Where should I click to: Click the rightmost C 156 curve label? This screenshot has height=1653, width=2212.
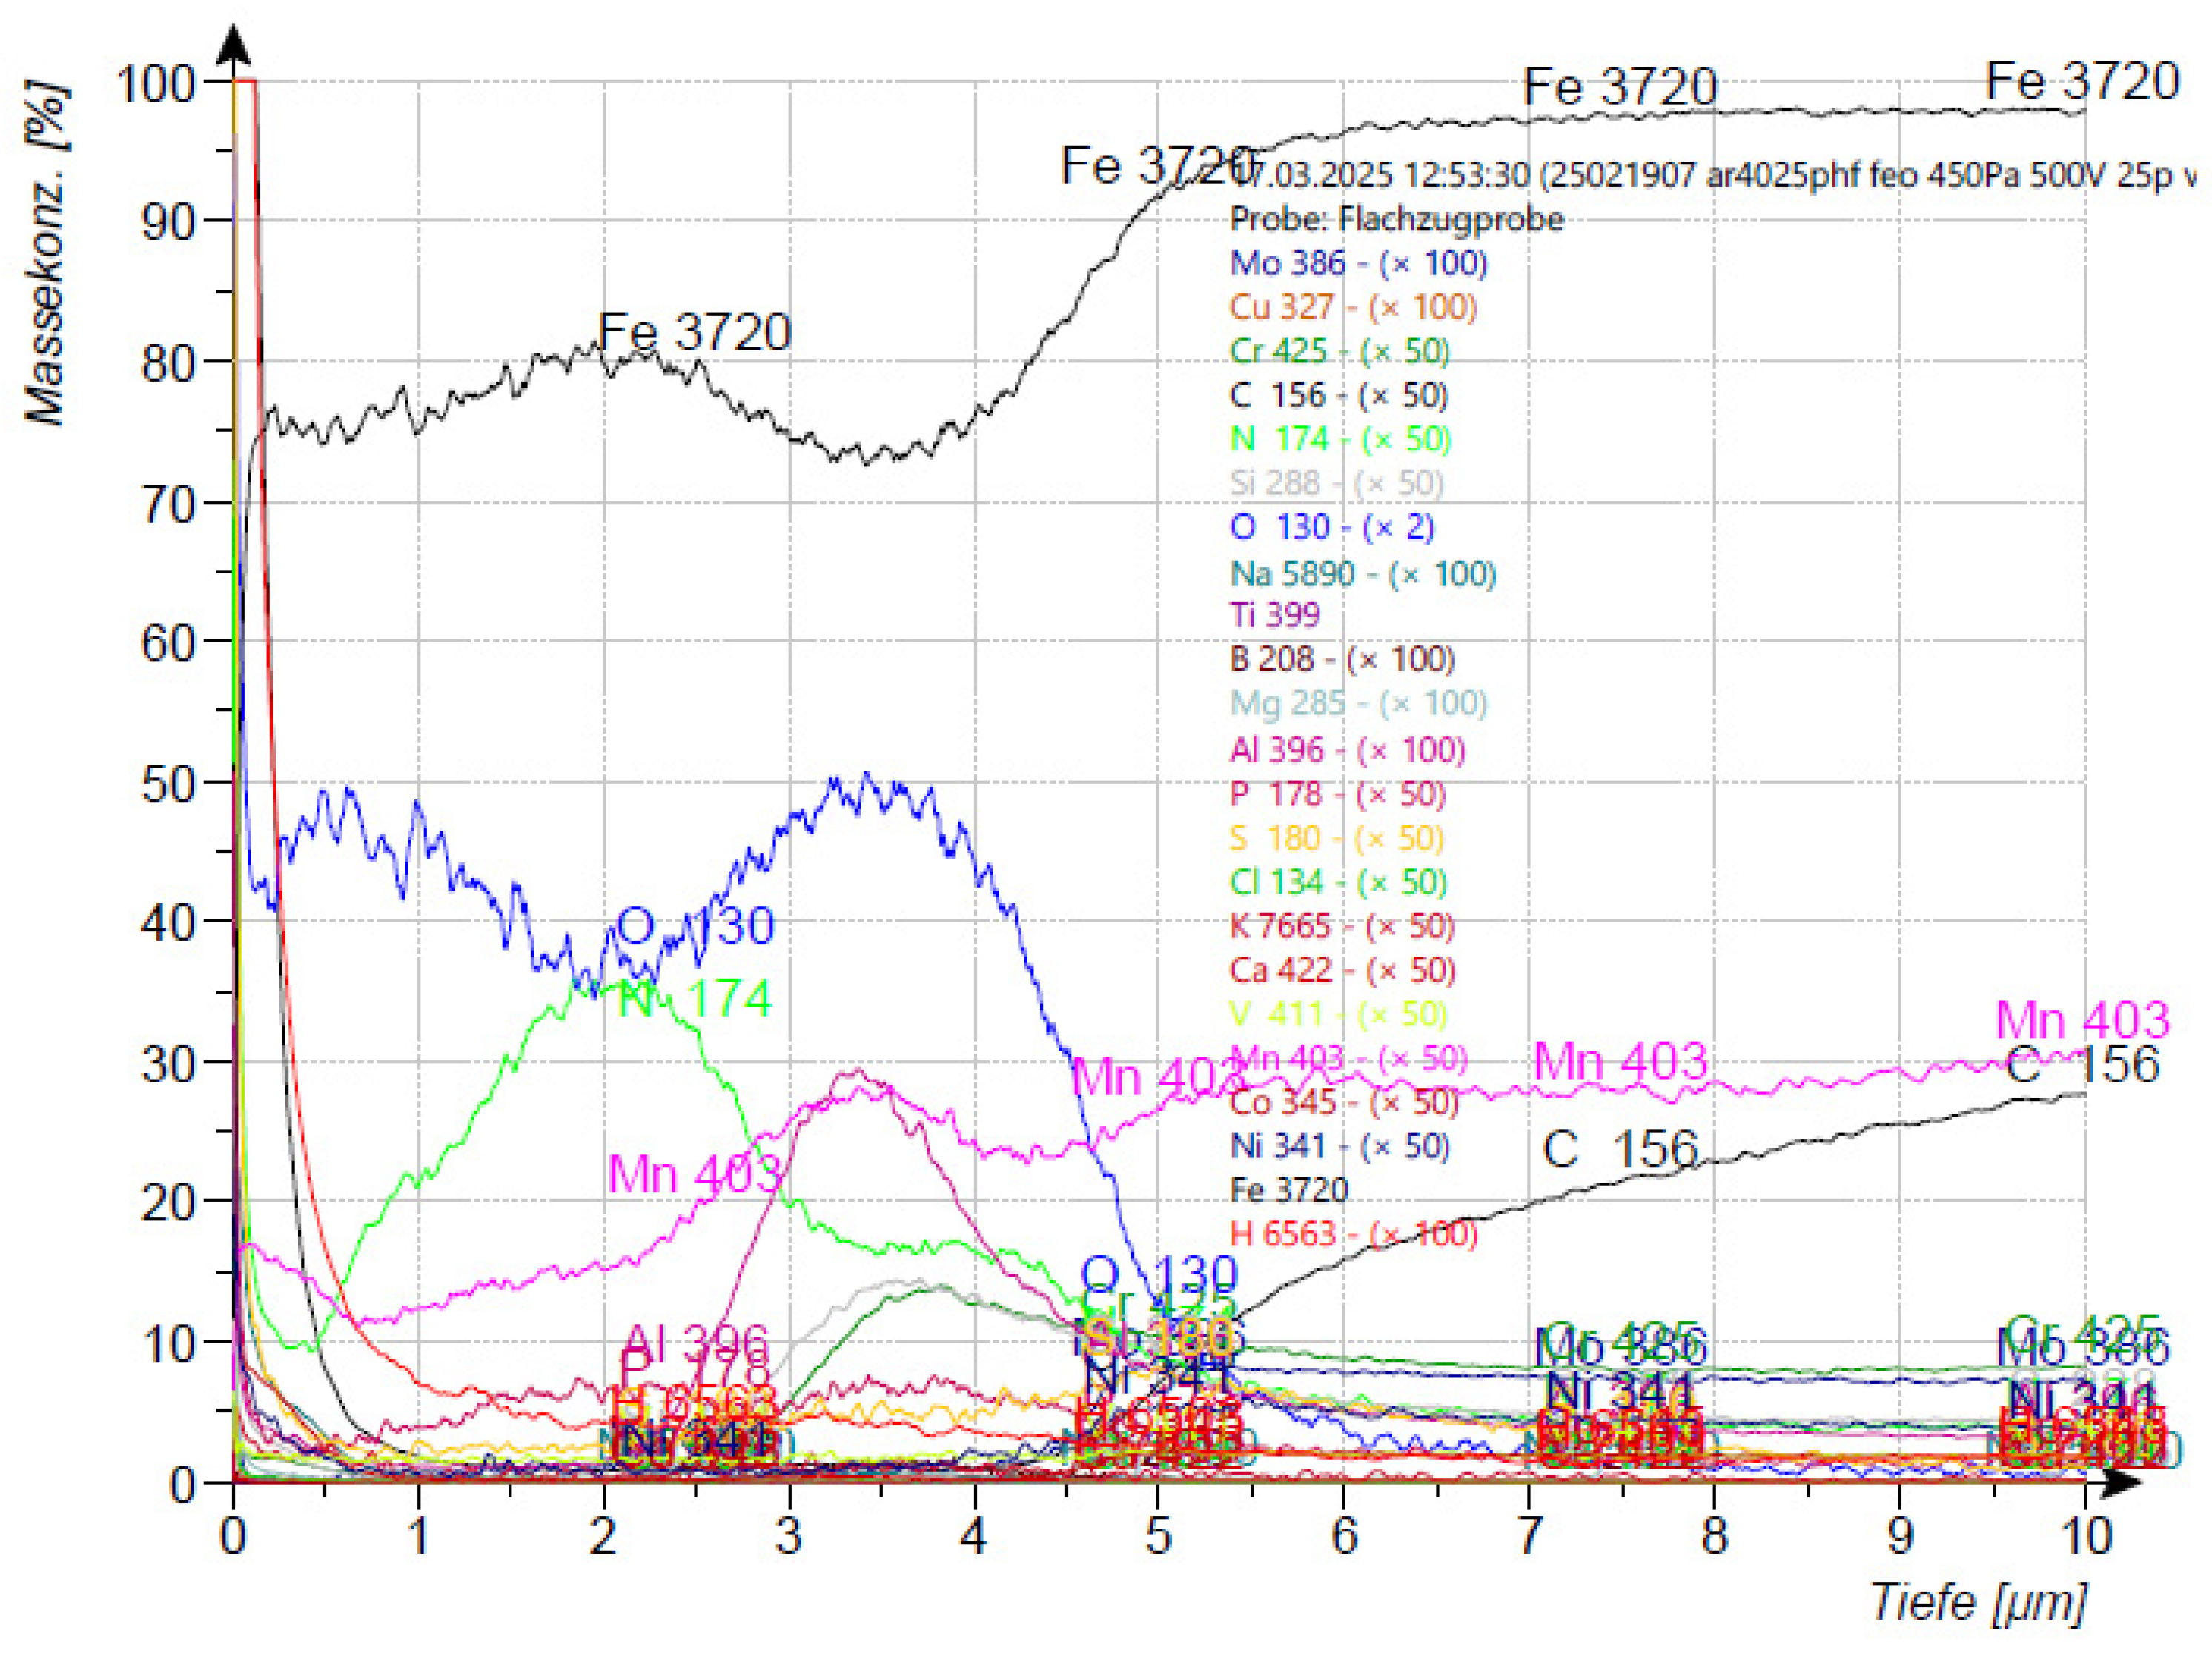pyautogui.click(x=2082, y=1065)
